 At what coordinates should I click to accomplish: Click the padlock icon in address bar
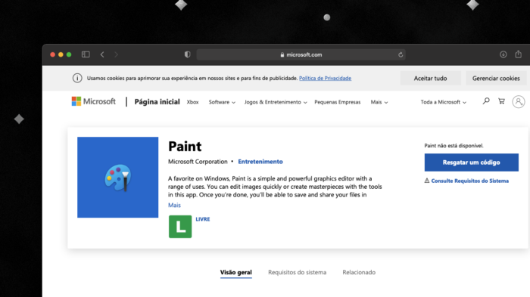(282, 54)
